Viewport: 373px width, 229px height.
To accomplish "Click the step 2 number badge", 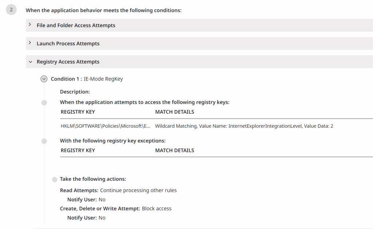I will [11, 10].
